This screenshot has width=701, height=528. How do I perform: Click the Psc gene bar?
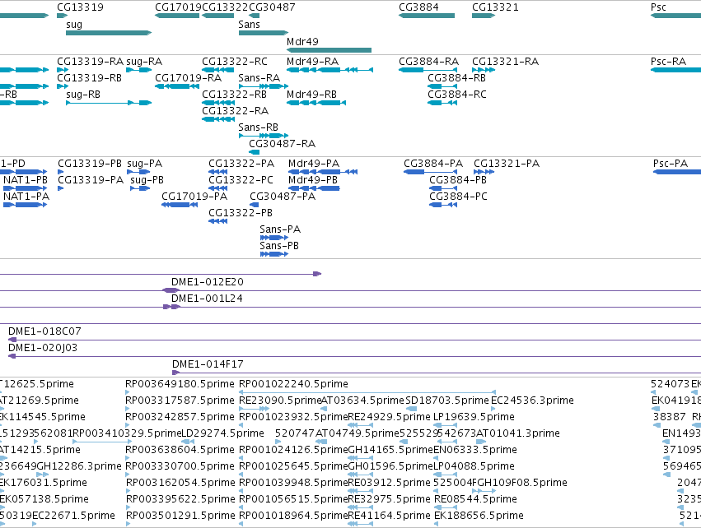(675, 16)
